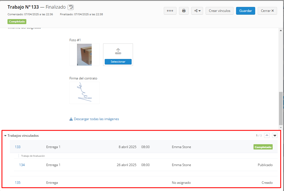
Task: Open linked job 135
Action: (x=17, y=182)
